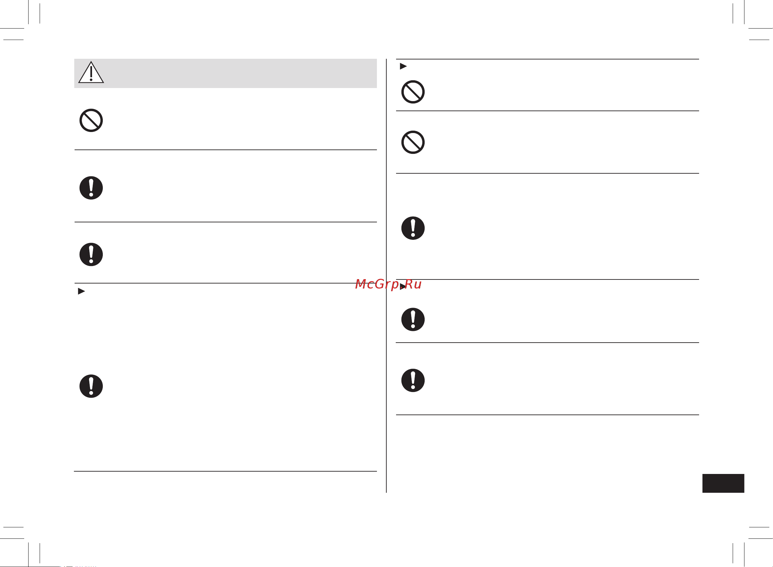
Task: Click the horizontal rule between the two right prohibition icons
Action: coord(548,111)
